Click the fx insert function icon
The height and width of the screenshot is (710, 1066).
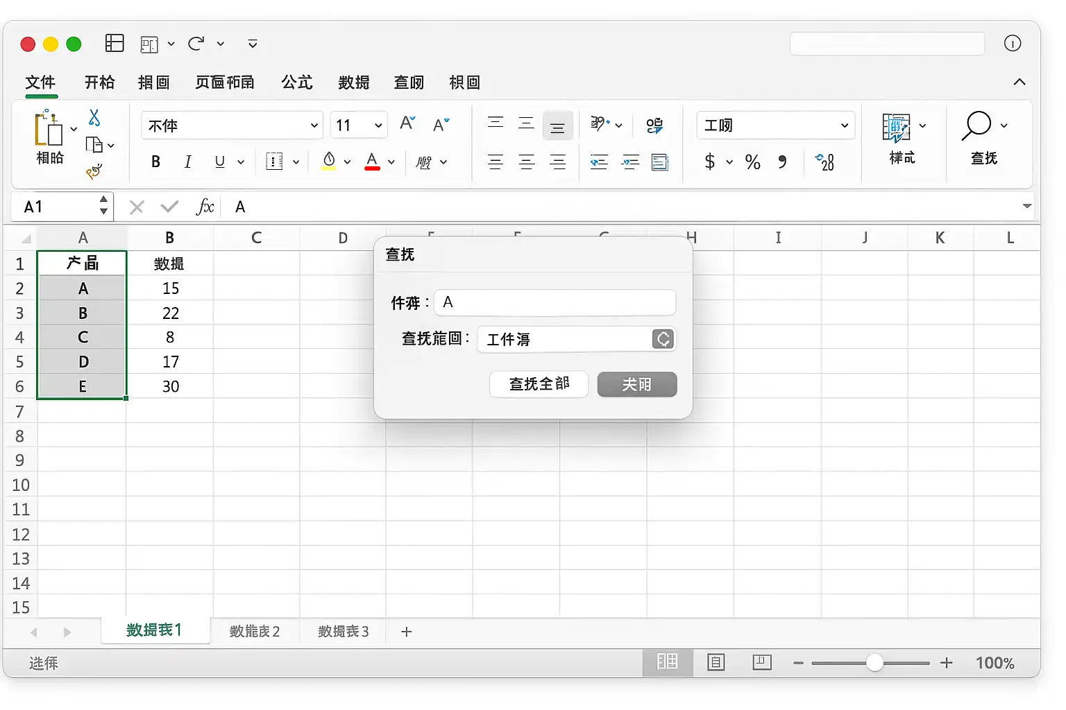point(205,207)
